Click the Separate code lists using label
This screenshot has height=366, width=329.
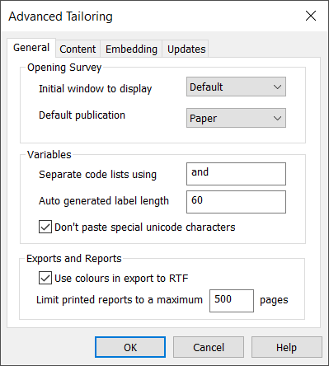click(x=97, y=175)
